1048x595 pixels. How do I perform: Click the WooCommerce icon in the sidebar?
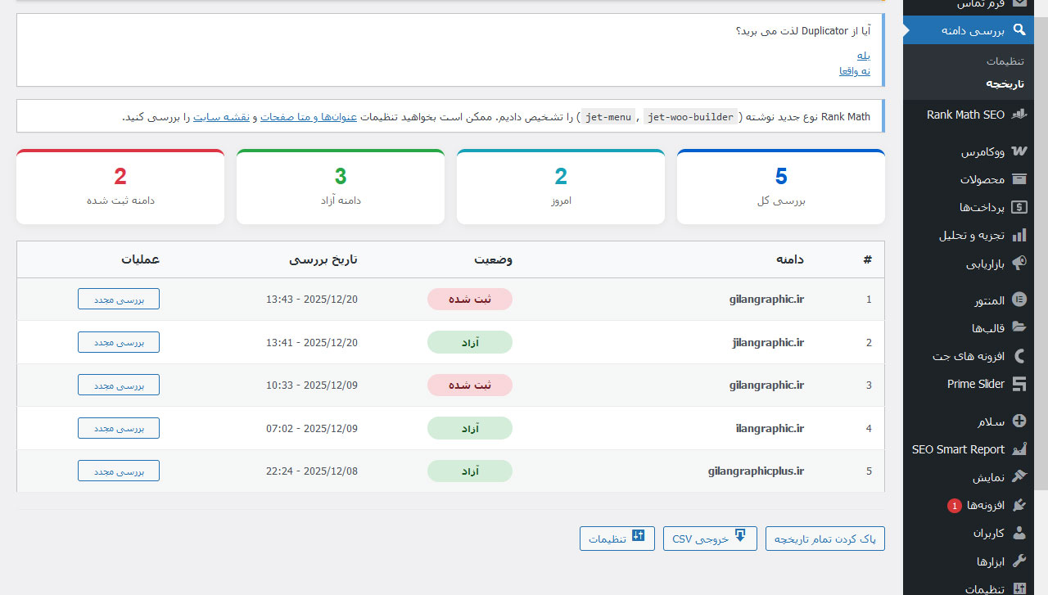1019,152
